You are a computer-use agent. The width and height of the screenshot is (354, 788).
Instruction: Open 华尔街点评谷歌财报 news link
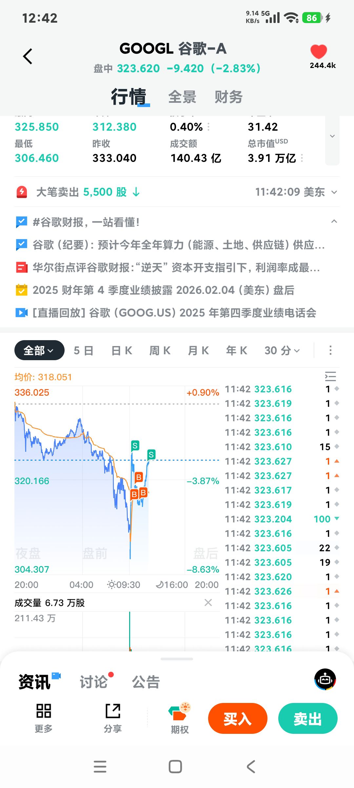[x=176, y=268]
